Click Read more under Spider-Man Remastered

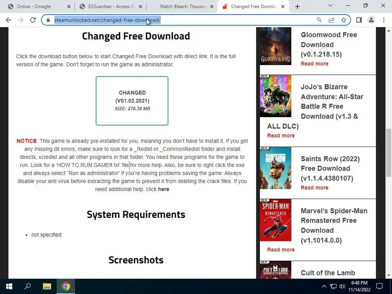click(281, 250)
